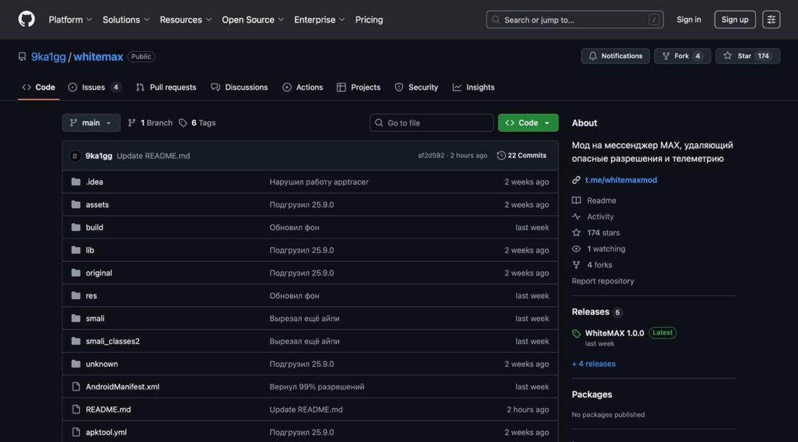Click the 9ka1gg avatar in commit row
This screenshot has height=442, width=798.
[x=75, y=156]
